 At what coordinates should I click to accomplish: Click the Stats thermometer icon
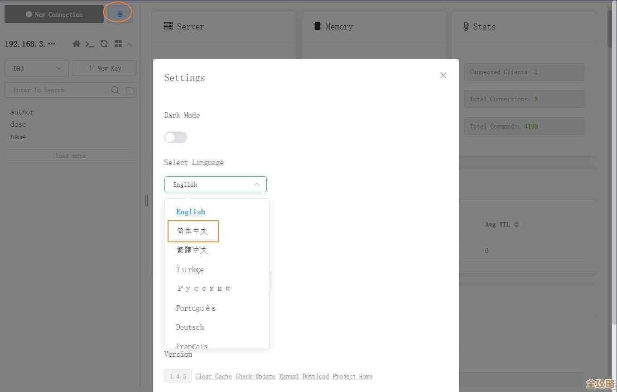(x=466, y=26)
